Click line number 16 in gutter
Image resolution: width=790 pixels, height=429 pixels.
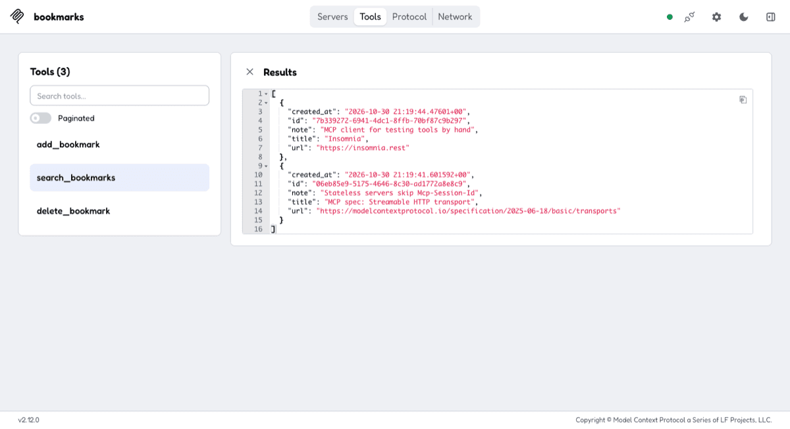coord(258,229)
